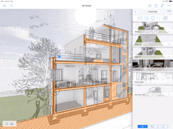Viewport: 173px width, 129px height.
Task: Tap the faded fourth Favorites toolbar icon
Action: pyautogui.click(x=159, y=18)
